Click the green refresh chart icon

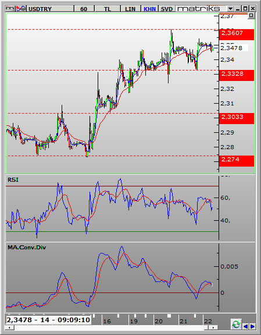236,325
